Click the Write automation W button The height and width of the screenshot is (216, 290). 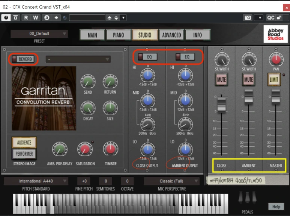(x=36, y=18)
